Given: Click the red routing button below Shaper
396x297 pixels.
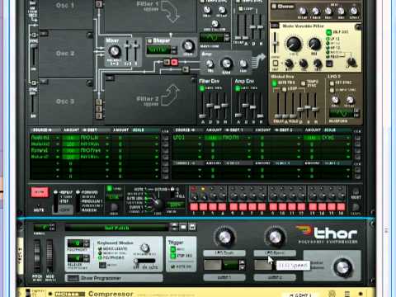Looking at the screenshot, I should pyautogui.click(x=174, y=62).
